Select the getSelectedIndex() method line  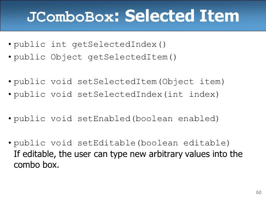90,45
